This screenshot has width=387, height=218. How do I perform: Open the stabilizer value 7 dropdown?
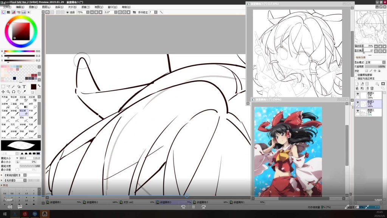(x=156, y=12)
